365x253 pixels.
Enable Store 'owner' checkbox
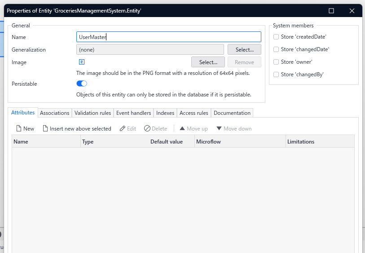click(x=276, y=62)
